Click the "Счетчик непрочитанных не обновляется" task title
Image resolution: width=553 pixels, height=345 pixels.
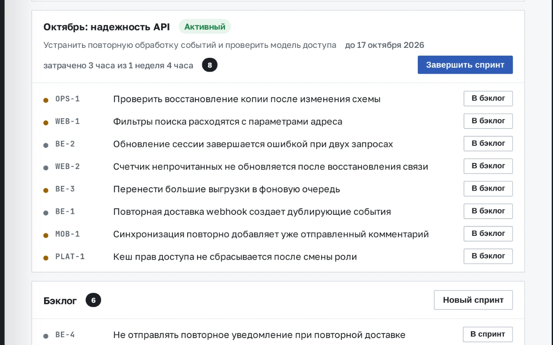point(270,166)
